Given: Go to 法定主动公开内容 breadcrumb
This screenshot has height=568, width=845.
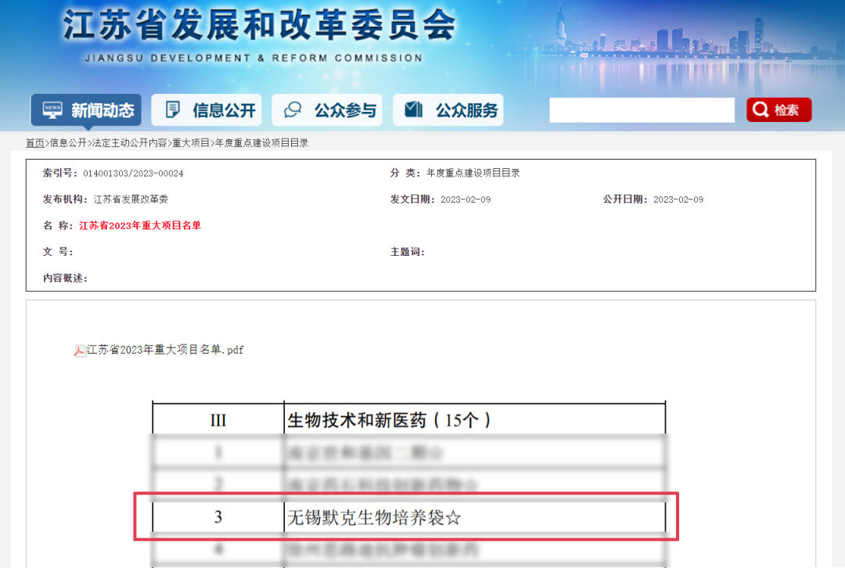Looking at the screenshot, I should [x=129, y=143].
